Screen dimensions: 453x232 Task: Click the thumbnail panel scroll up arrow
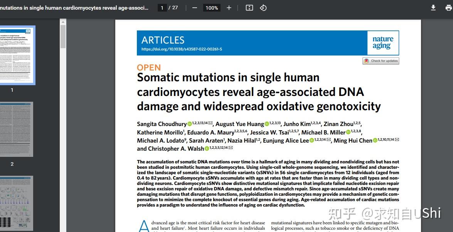63,22
